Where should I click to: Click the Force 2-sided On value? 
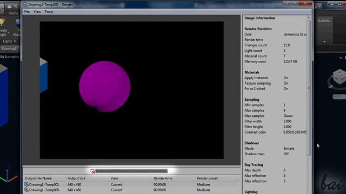286,88
